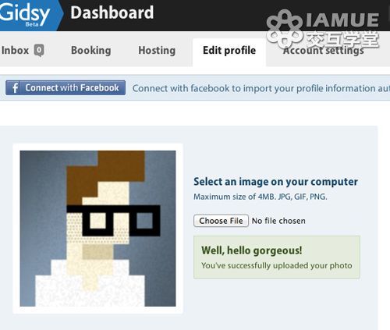Image resolution: width=390 pixels, height=330 pixels.
Task: Switch to the Booking tab
Action: click(x=91, y=50)
